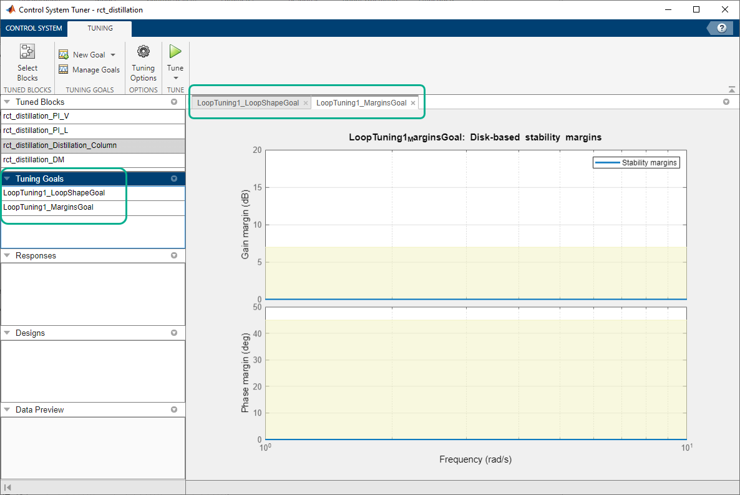This screenshot has width=740, height=495.
Task: Click the Stability margins legend entry
Action: (x=636, y=162)
